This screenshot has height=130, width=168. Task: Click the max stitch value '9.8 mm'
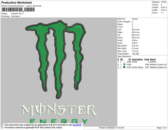pos(135,46)
